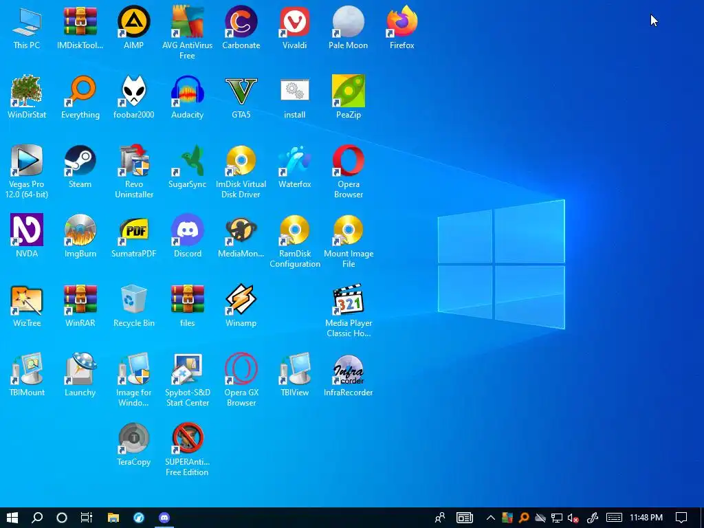704x528 pixels.
Task: Click the TeraCopy desktop shortcut
Action: pos(134,445)
